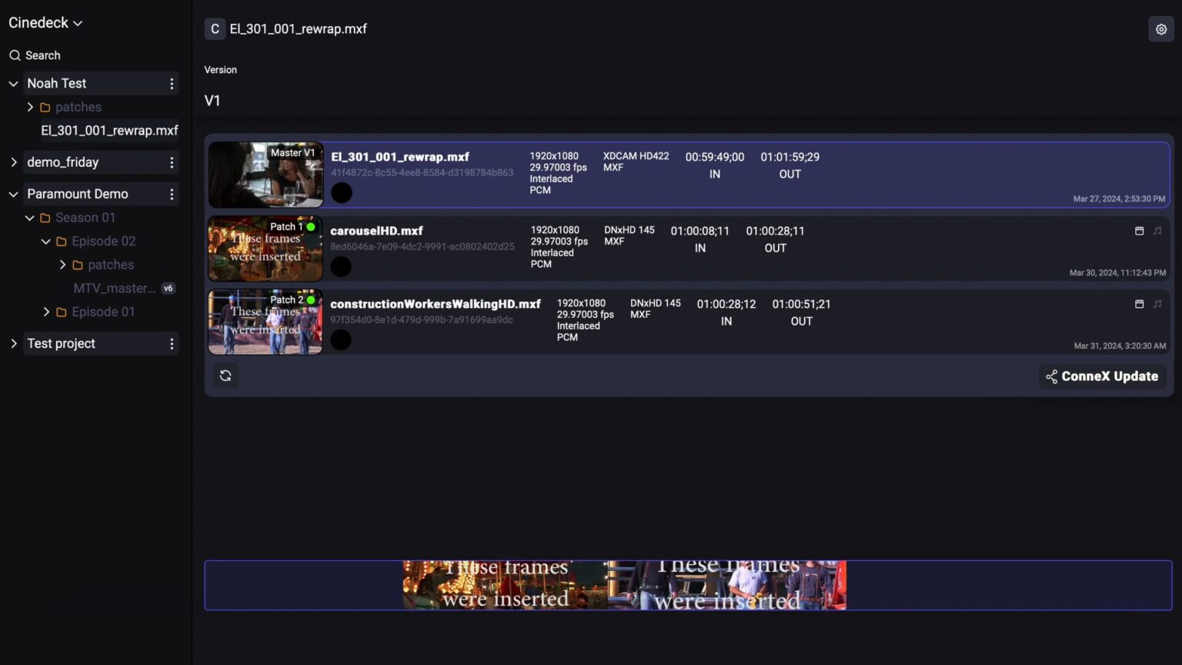Click the carousel inserted frames in timeline strip
Viewport: 1182px width, 665px height.
[x=504, y=586]
